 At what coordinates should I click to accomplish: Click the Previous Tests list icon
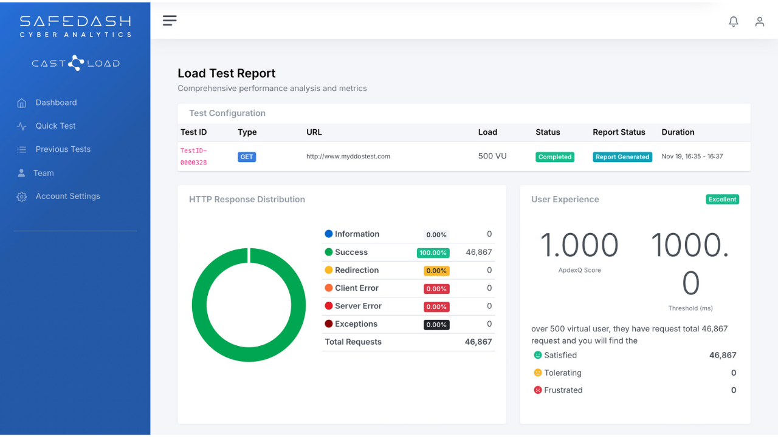click(22, 149)
